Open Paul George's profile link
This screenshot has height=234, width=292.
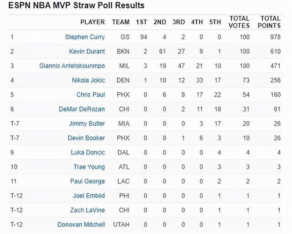[88, 181]
